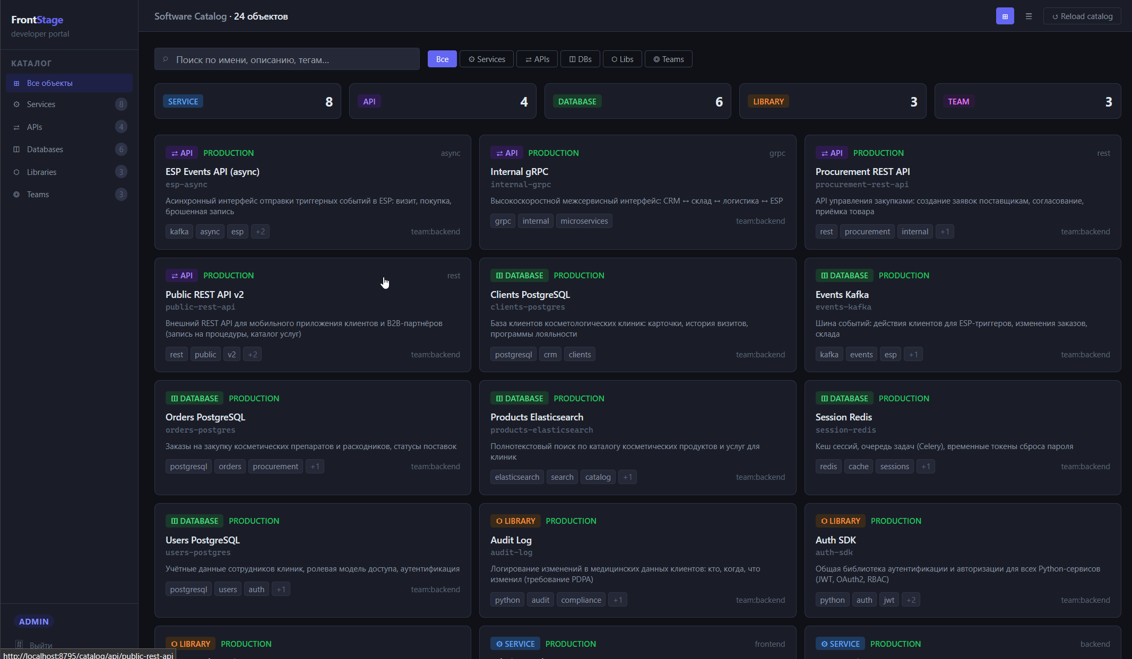Click the Services gear icon in sidebar
Screen dimensions: 1132x659
tap(16, 104)
